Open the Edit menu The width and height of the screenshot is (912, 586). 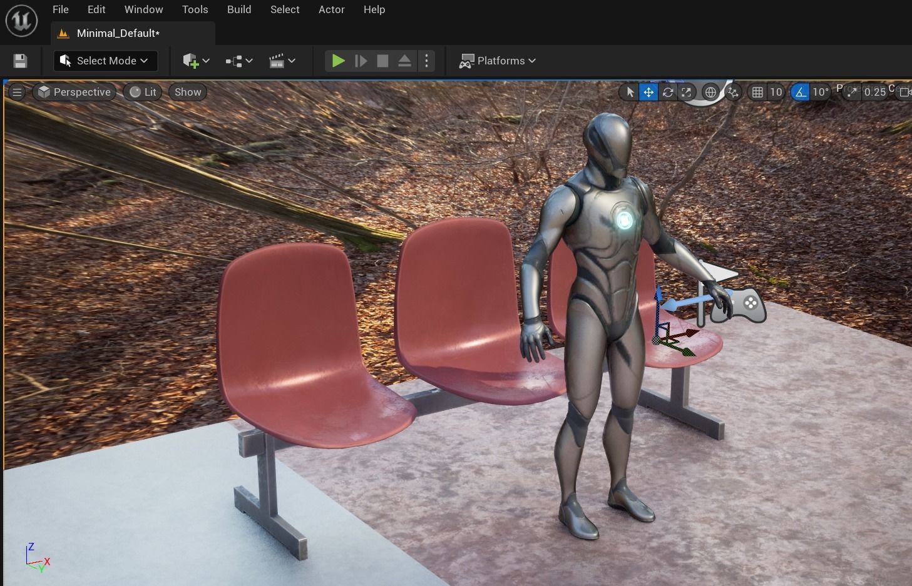coord(96,9)
